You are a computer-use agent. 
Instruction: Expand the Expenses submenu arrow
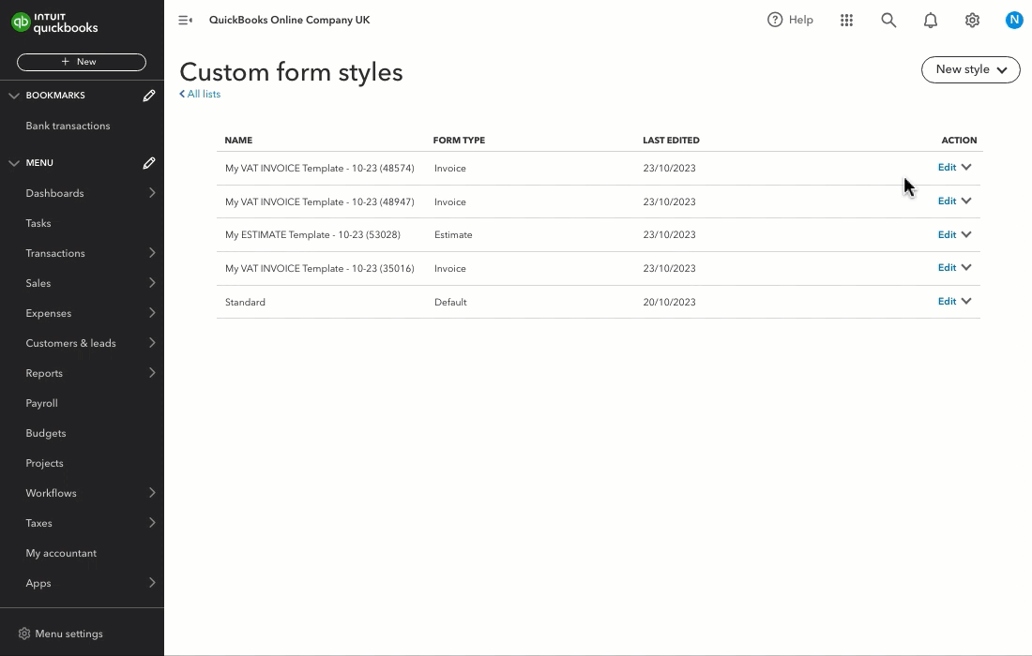152,312
